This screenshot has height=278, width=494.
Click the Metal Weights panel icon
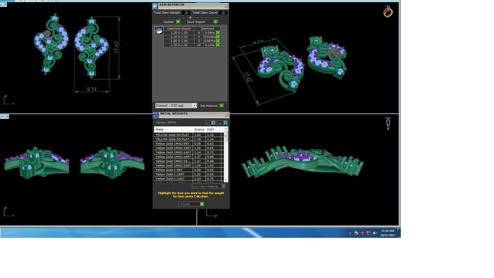[156, 115]
